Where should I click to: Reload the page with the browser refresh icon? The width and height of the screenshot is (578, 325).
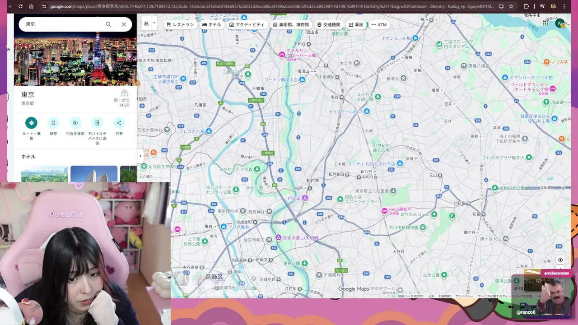pos(20,6)
